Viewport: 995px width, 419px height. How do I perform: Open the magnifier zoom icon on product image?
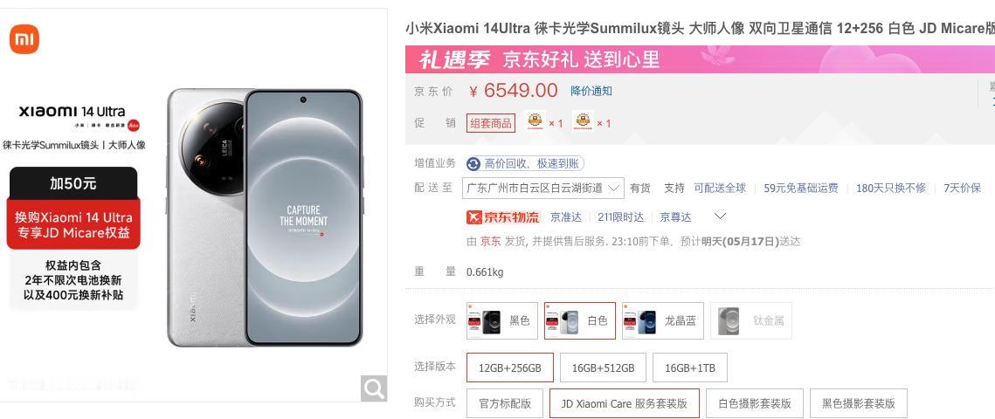tap(374, 388)
